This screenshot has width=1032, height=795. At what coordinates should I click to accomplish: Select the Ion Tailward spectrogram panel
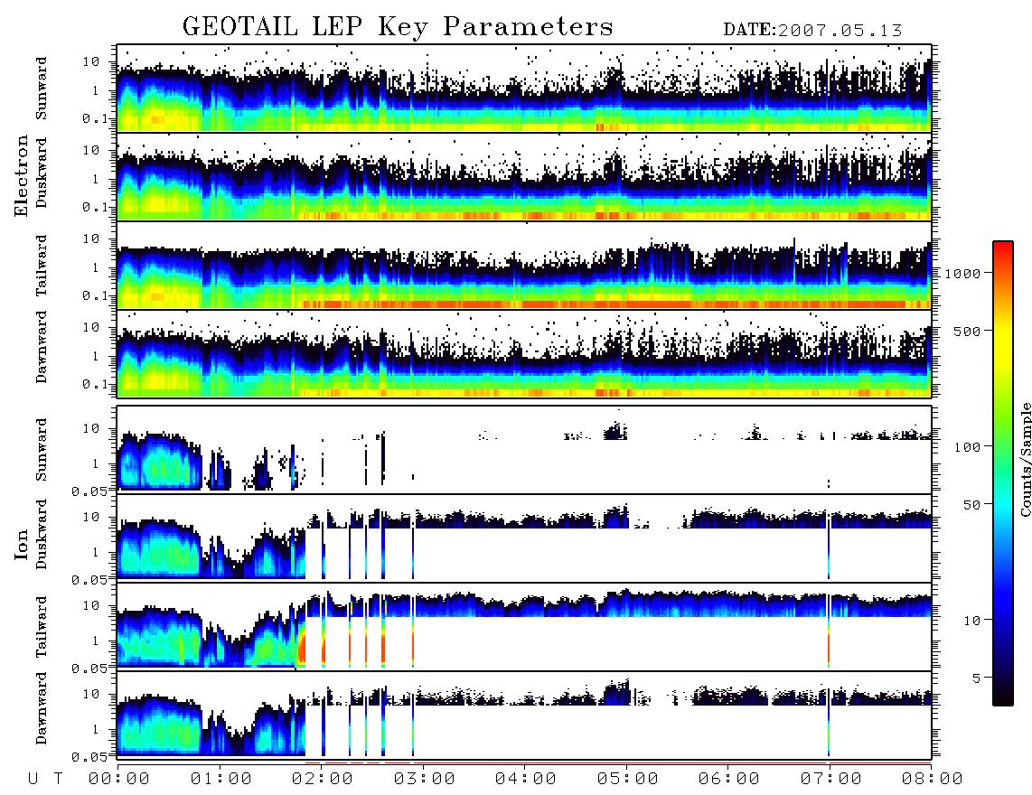524,627
